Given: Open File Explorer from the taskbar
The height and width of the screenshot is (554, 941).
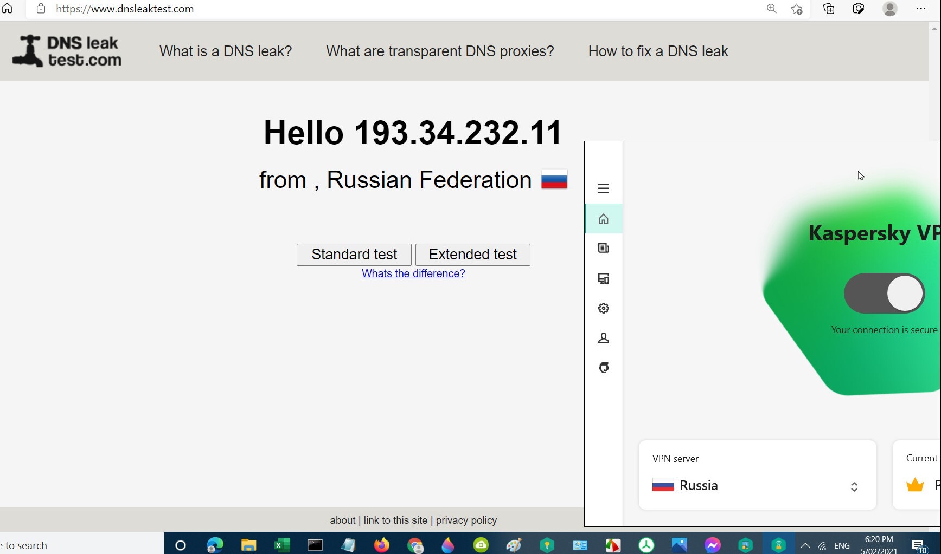Looking at the screenshot, I should tap(248, 545).
